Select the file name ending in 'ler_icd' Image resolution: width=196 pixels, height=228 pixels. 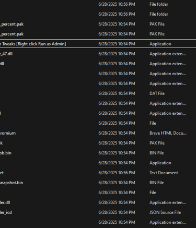pos(6,212)
